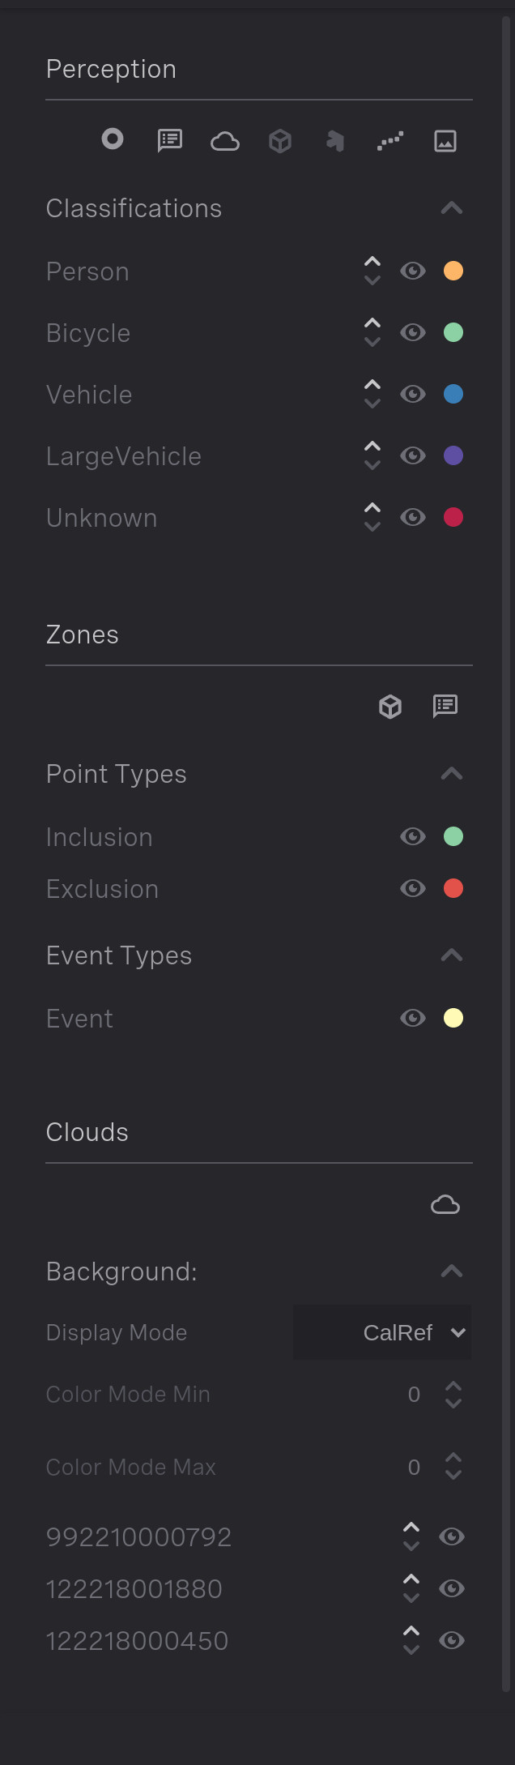The image size is (515, 1765).
Task: Click the circle object-marker icon under Perception
Action: coord(113,139)
